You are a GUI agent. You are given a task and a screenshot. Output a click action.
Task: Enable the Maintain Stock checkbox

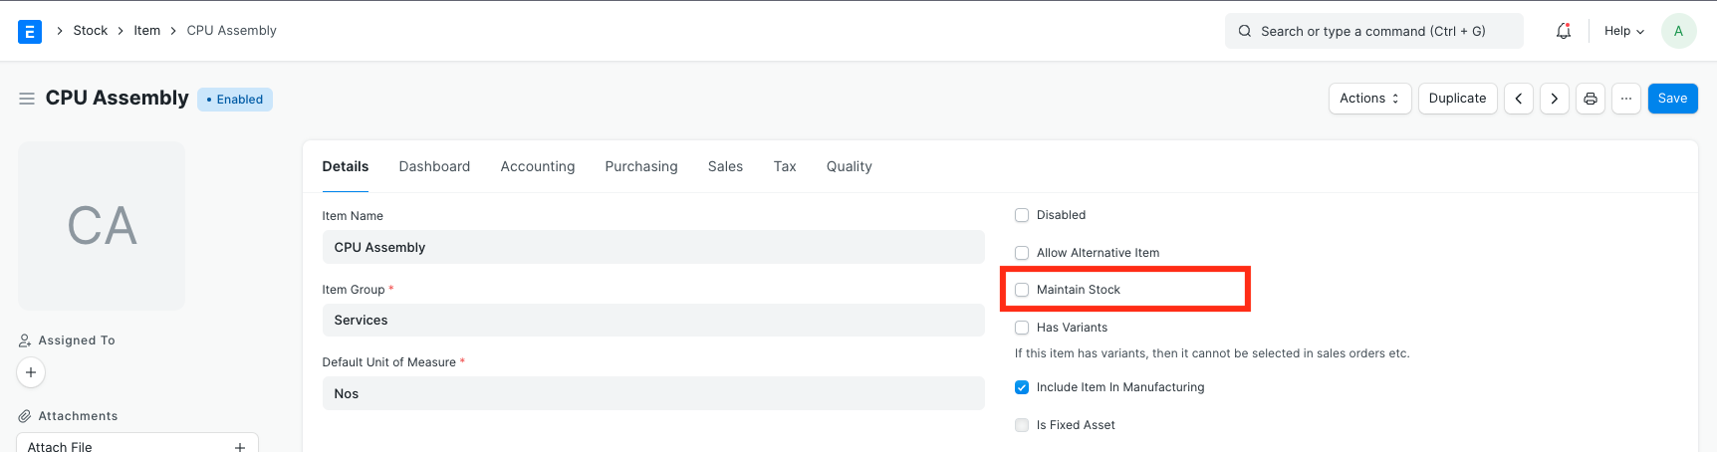coord(1022,290)
